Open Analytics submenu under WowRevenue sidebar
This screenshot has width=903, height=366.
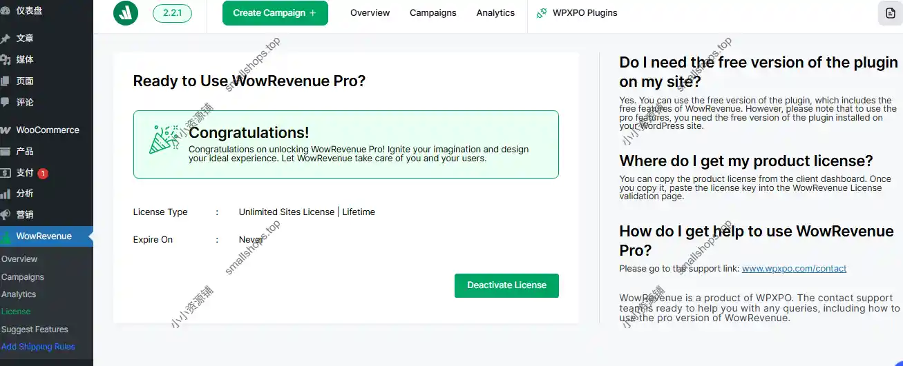tap(19, 294)
